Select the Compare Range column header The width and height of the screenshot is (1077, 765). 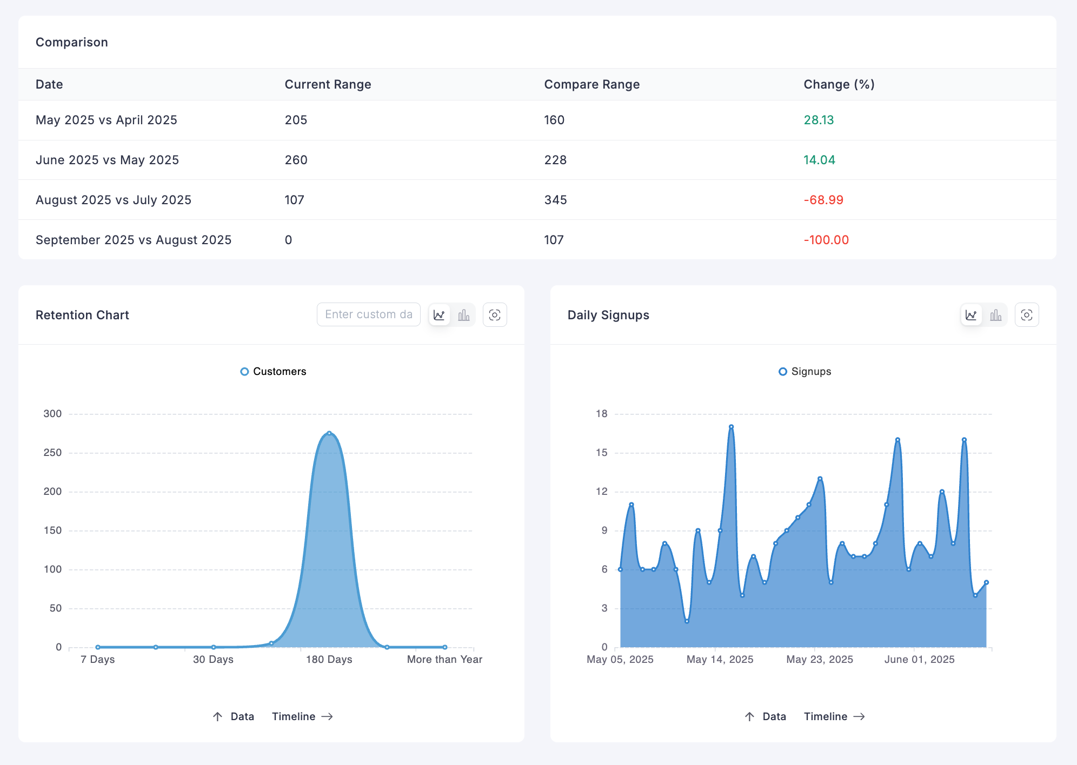pyautogui.click(x=591, y=84)
